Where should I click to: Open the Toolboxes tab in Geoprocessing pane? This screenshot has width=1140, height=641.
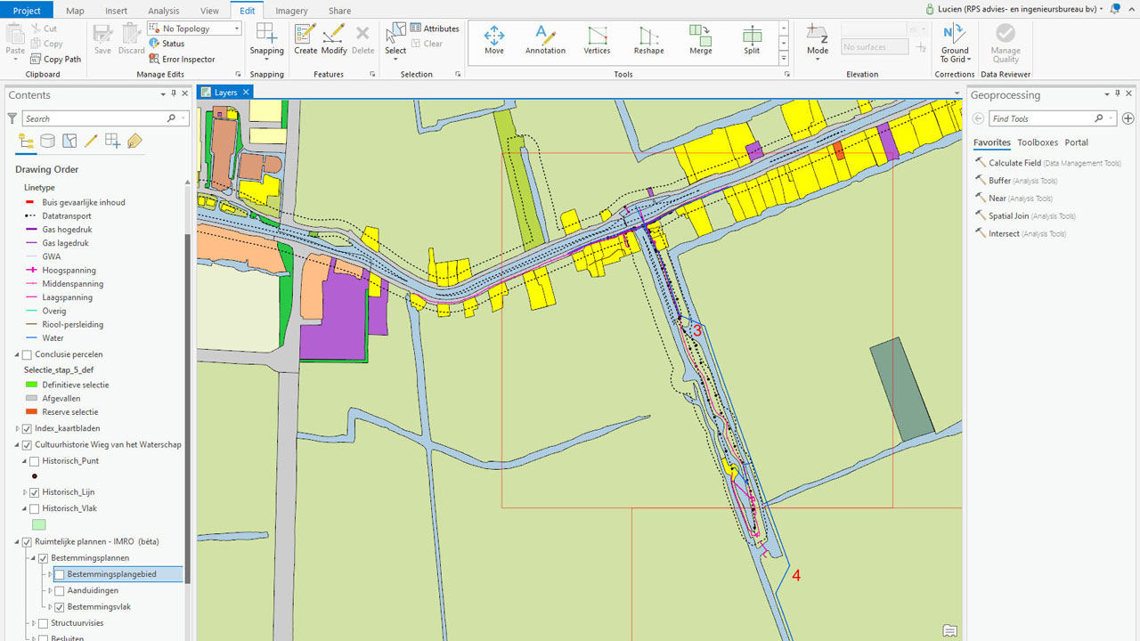point(1038,142)
